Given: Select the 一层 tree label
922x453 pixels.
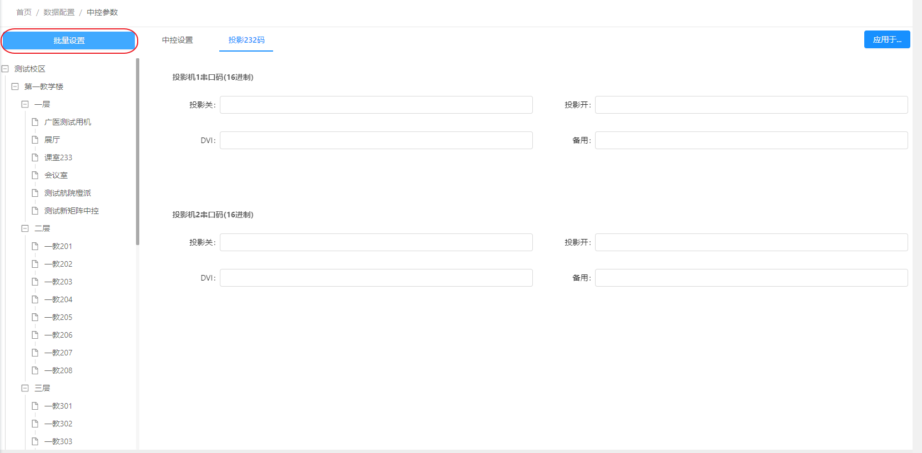Looking at the screenshot, I should 42,104.
